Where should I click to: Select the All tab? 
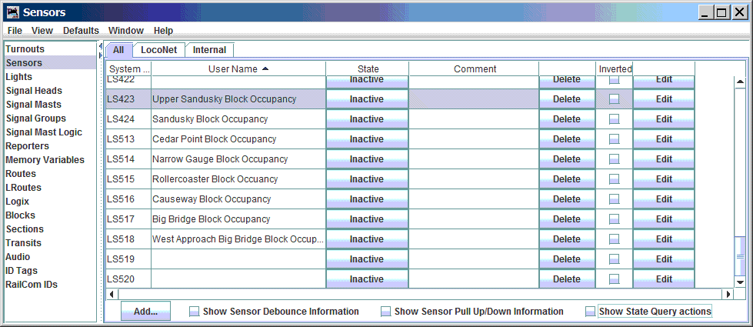click(118, 50)
